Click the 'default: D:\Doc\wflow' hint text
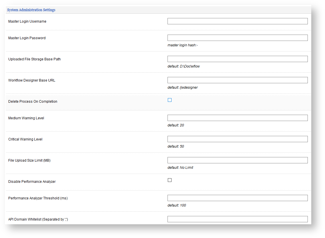Viewport: 325px width, 238px height. point(184,66)
